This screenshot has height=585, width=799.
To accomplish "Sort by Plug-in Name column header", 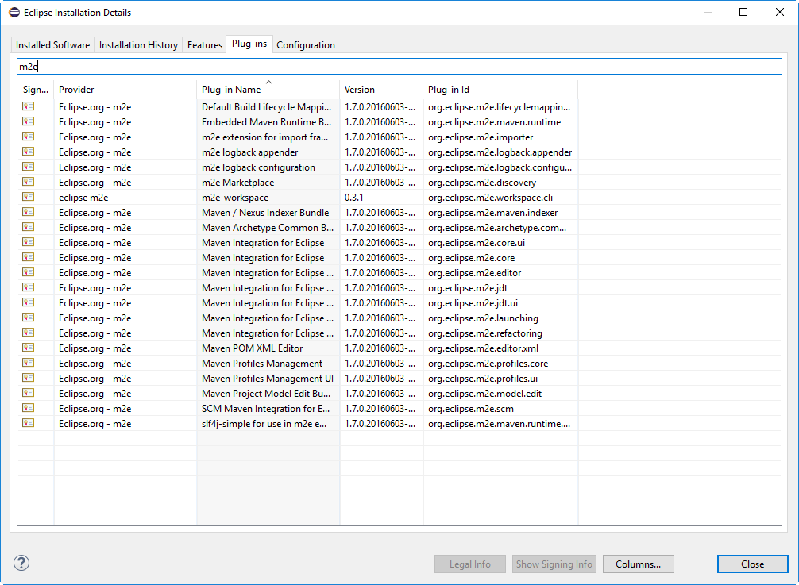I will pos(268,89).
